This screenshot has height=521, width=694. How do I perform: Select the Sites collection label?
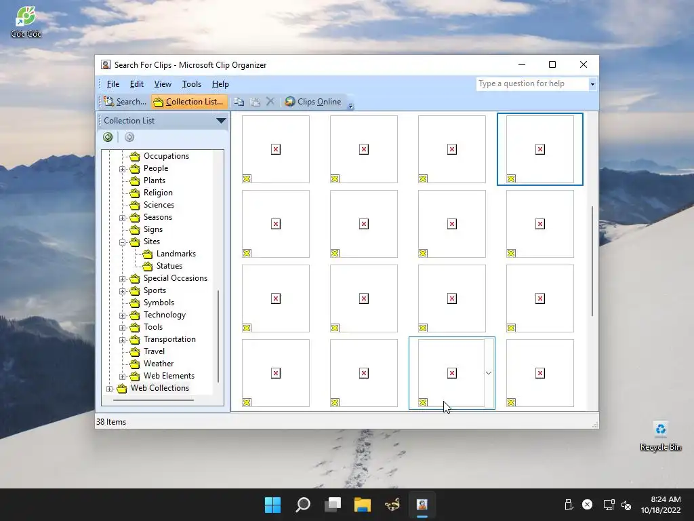pos(151,242)
